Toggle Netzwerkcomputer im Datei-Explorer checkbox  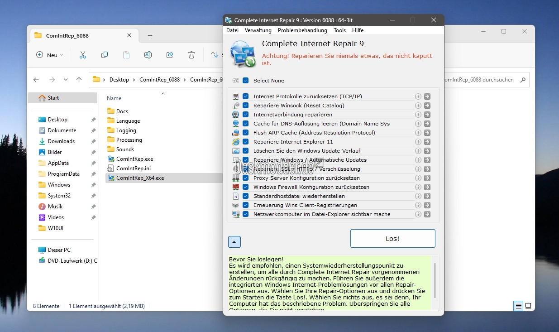pyautogui.click(x=246, y=214)
